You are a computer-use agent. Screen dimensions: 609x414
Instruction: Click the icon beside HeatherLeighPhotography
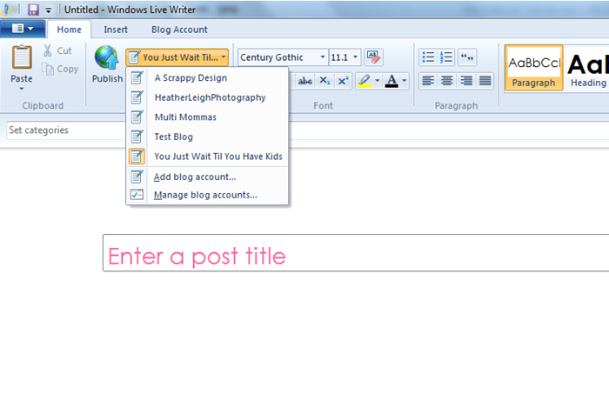pos(137,97)
